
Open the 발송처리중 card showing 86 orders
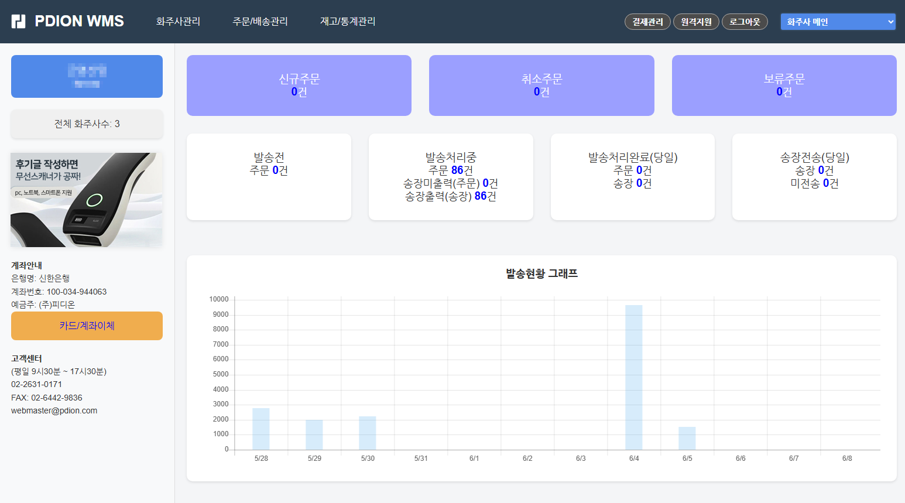click(x=451, y=176)
